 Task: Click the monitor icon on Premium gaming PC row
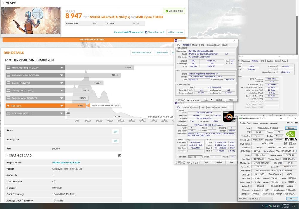pyautogui.click(x=8, y=67)
